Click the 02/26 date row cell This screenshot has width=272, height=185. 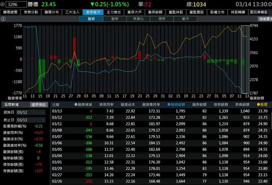[57, 181]
